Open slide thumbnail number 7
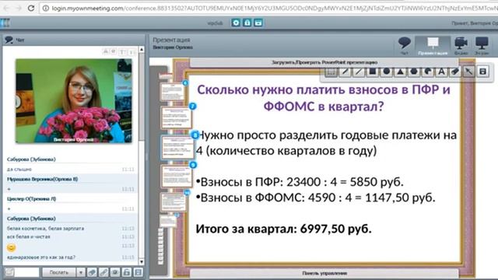The width and height of the screenshot is (498, 280). pos(177,117)
